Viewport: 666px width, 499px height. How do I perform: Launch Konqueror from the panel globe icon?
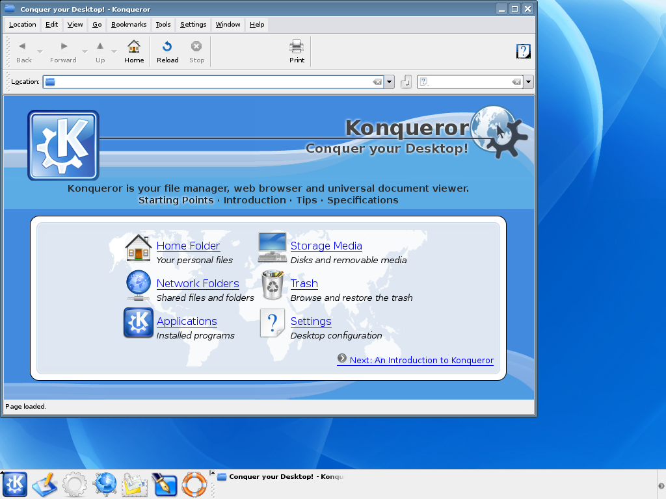(105, 484)
